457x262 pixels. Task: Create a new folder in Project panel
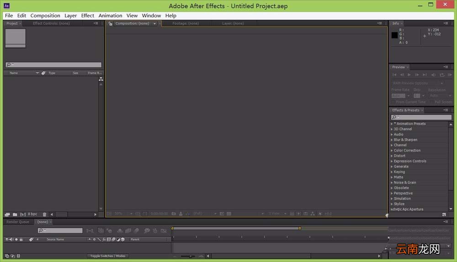15,215
